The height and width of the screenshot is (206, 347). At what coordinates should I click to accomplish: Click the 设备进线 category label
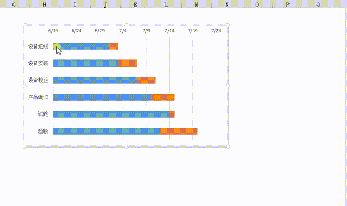(x=38, y=46)
